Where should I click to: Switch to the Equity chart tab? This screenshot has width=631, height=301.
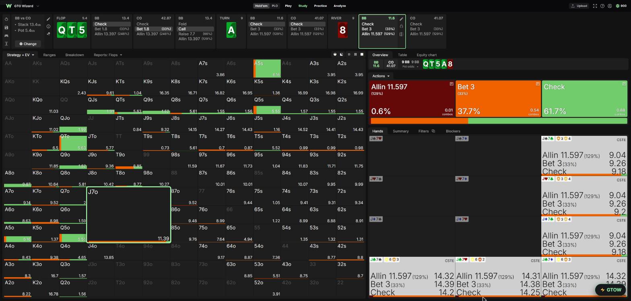coord(427,55)
